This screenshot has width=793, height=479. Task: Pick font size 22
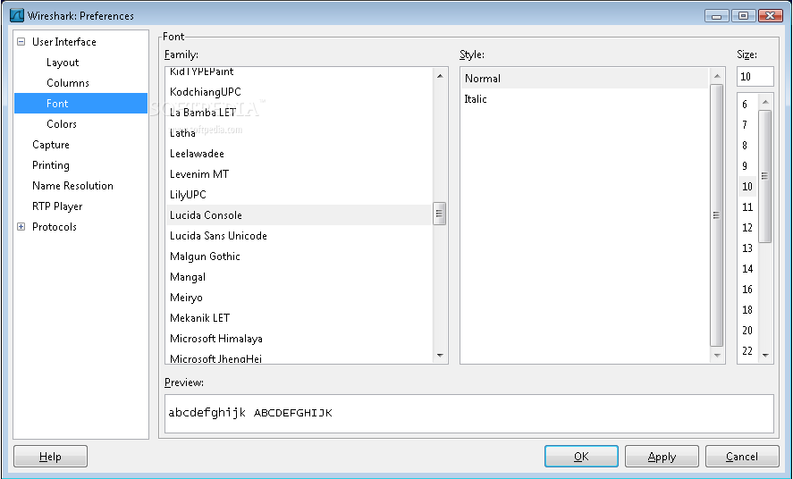point(747,351)
